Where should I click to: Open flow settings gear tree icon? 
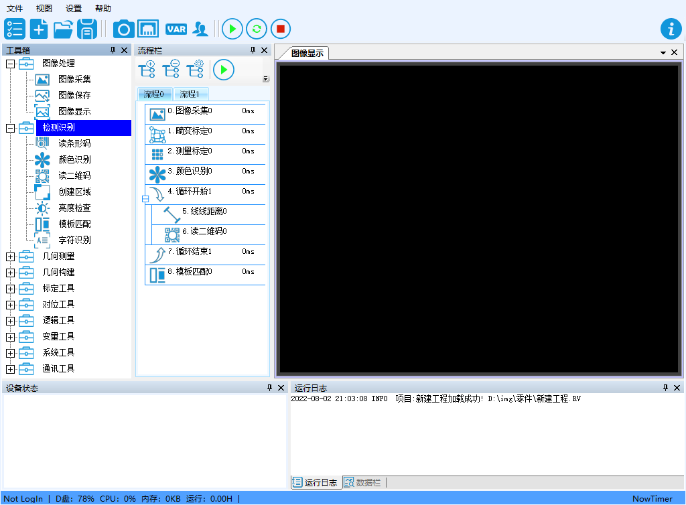(x=195, y=70)
